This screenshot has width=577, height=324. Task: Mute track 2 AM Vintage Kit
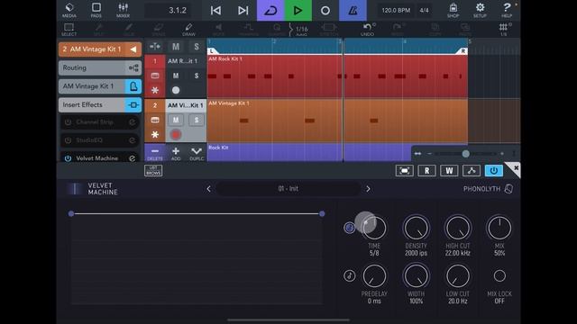pyautogui.click(x=176, y=120)
